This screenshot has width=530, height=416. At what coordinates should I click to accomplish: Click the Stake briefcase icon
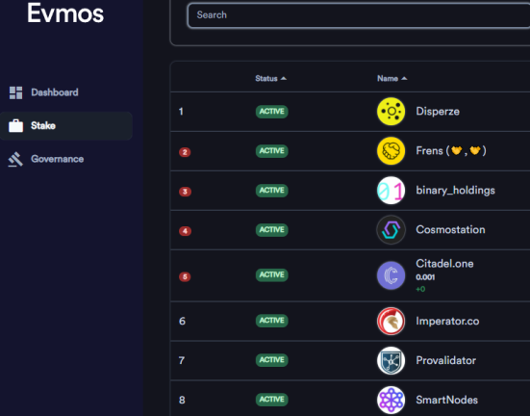pyautogui.click(x=15, y=125)
